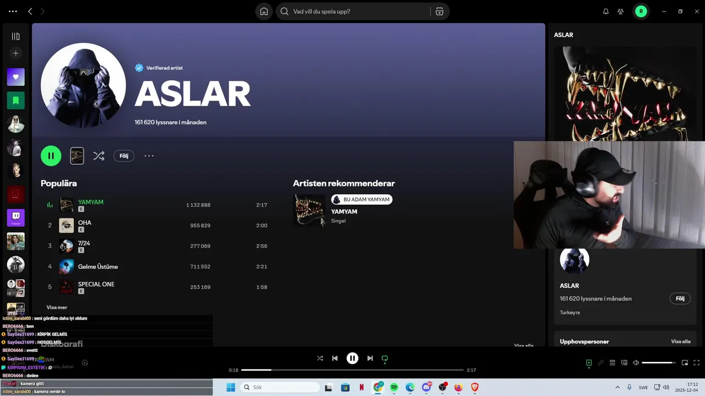Open Microsoft Edge from the taskbar
This screenshot has height=396, width=705.
point(410,387)
